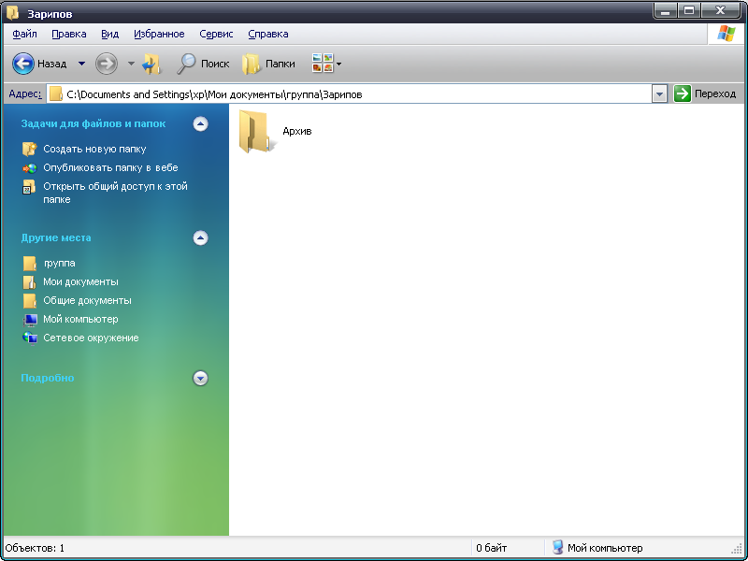Expand the address bar dropdown
The height and width of the screenshot is (561, 748).
(x=659, y=94)
